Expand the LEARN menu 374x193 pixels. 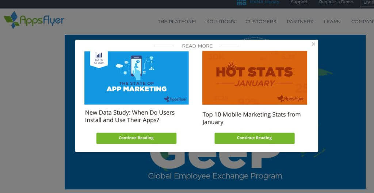pyautogui.click(x=332, y=22)
